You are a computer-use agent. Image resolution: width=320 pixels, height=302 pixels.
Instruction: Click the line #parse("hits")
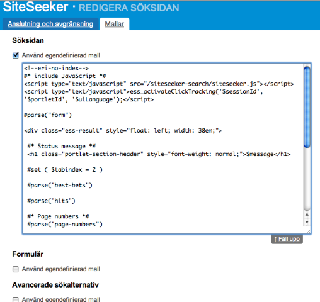click(51, 201)
